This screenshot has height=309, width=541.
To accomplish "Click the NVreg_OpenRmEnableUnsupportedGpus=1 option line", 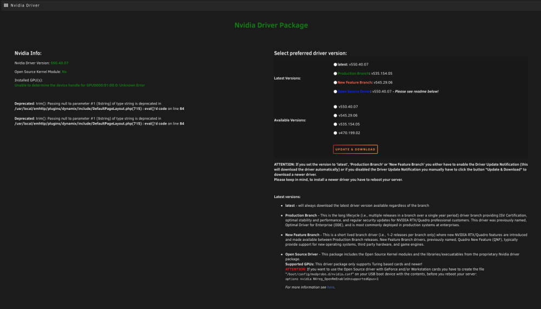I will point(332,279).
